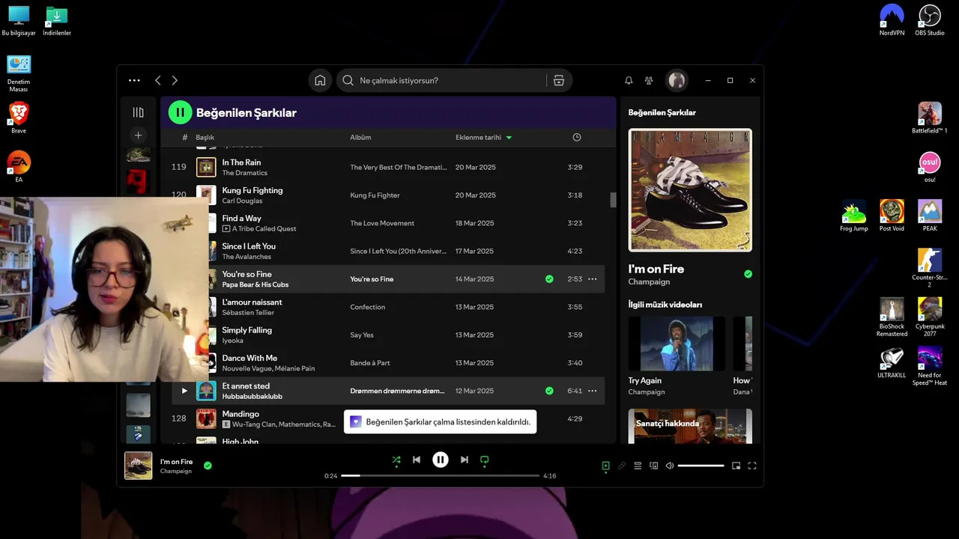This screenshot has height=539, width=959.
Task: Skip to the next track
Action: [465, 460]
